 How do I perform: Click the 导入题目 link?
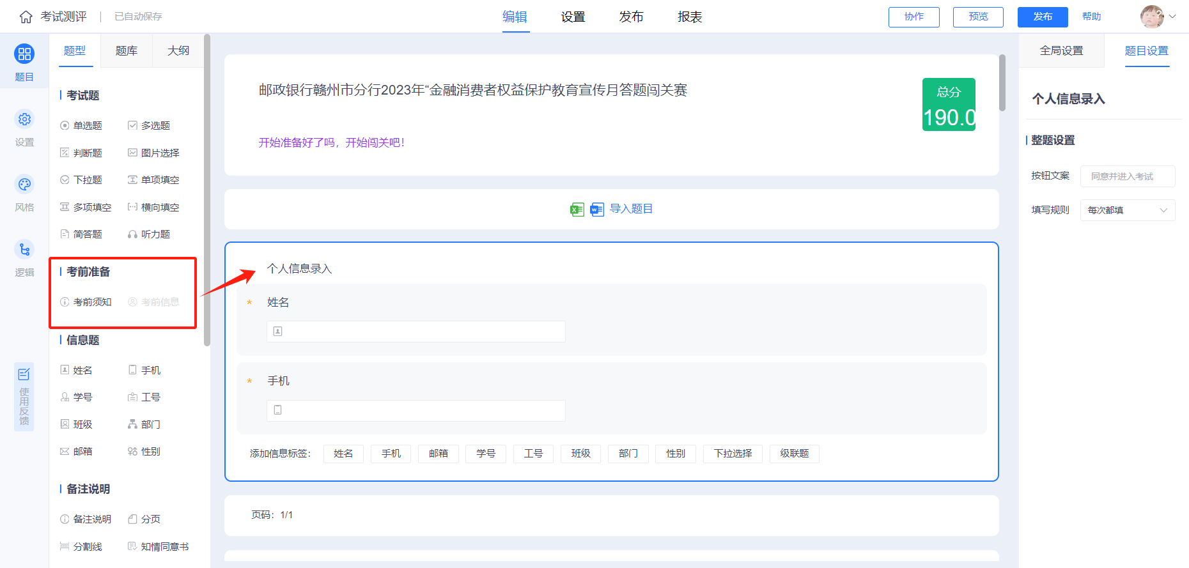(632, 209)
